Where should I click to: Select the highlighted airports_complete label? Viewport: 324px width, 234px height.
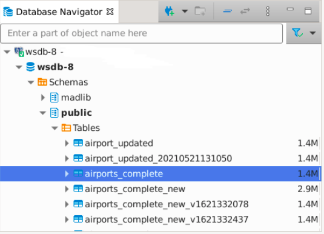pos(124,174)
